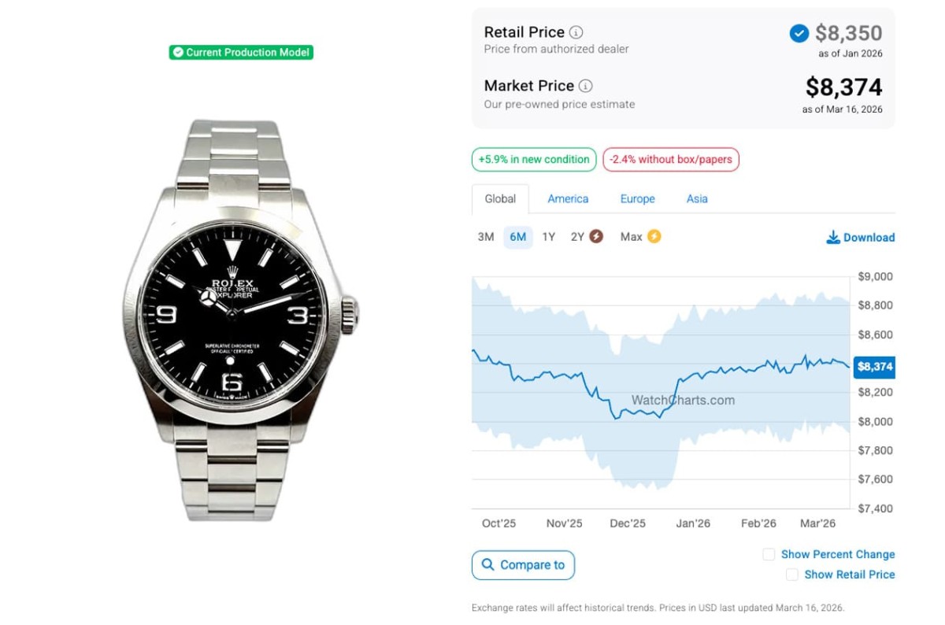Click the Market Price info icon
The image size is (945, 625).
[586, 86]
